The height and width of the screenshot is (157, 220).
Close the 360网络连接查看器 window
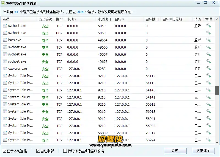coord(214,3)
